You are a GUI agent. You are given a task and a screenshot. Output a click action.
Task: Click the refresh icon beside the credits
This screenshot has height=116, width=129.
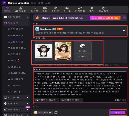56,112
